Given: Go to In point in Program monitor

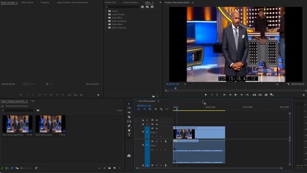Looking at the screenshot, I should (x=224, y=95).
